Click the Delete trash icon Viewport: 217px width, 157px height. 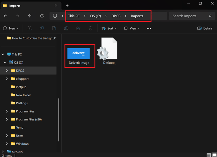tap(91, 28)
